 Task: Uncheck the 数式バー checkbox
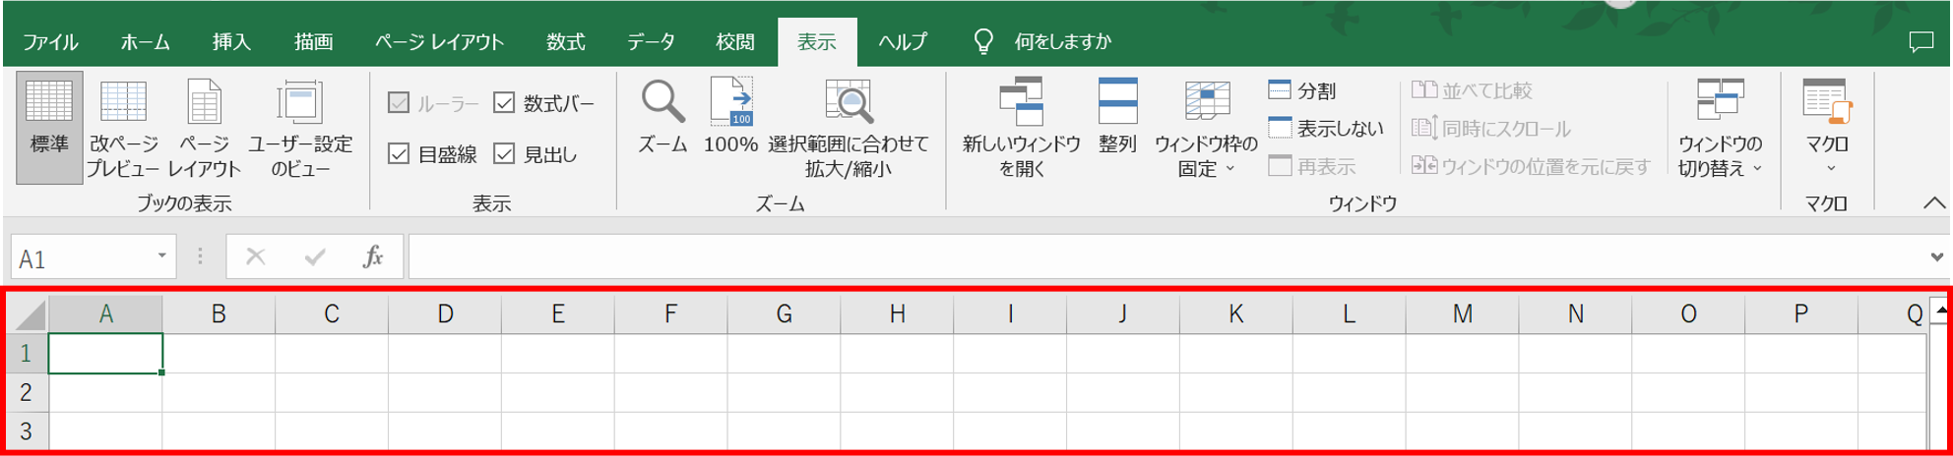pyautogui.click(x=504, y=102)
